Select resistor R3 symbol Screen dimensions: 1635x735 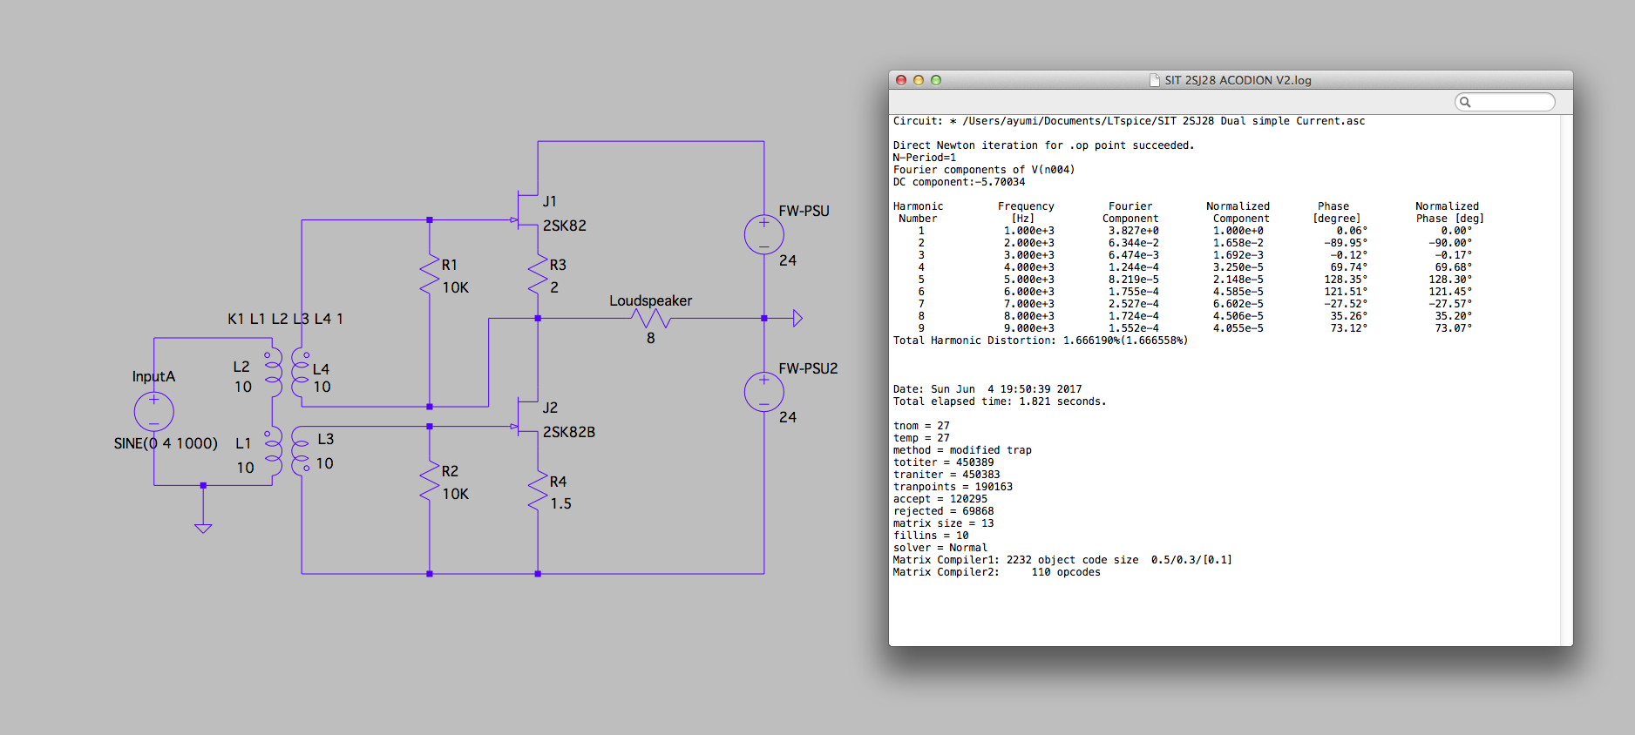(x=538, y=273)
